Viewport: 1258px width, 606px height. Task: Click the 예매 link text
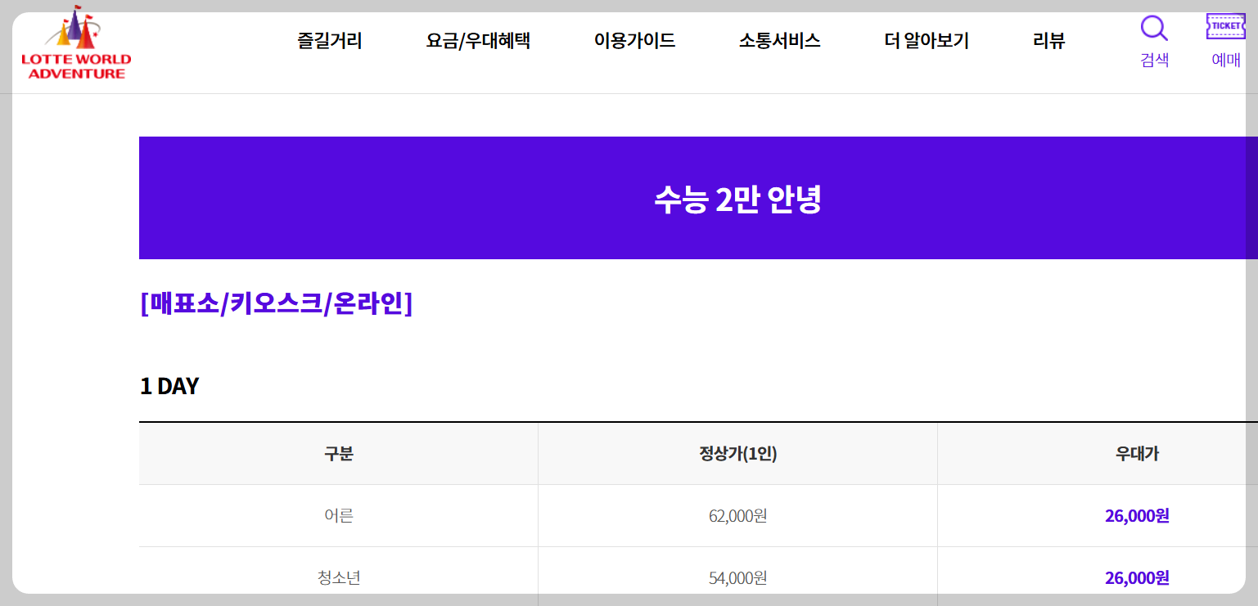click(x=1224, y=60)
